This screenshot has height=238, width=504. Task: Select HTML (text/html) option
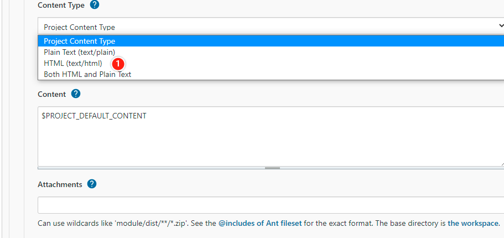click(72, 63)
